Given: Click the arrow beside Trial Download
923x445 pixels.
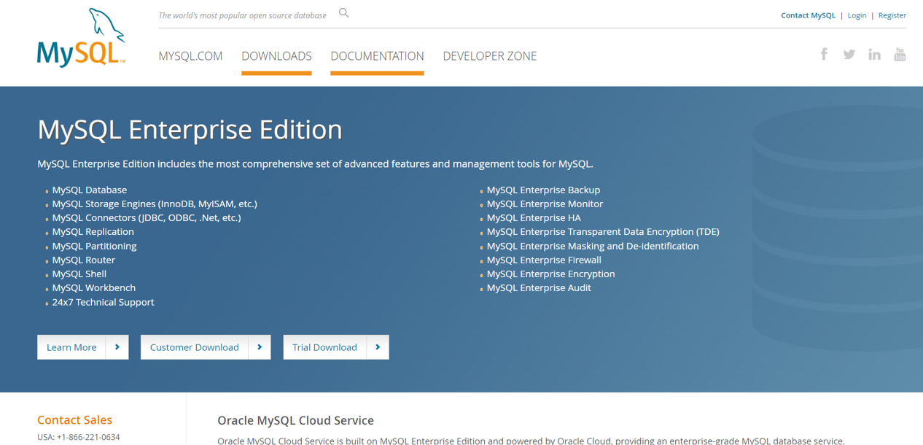Looking at the screenshot, I should [378, 347].
